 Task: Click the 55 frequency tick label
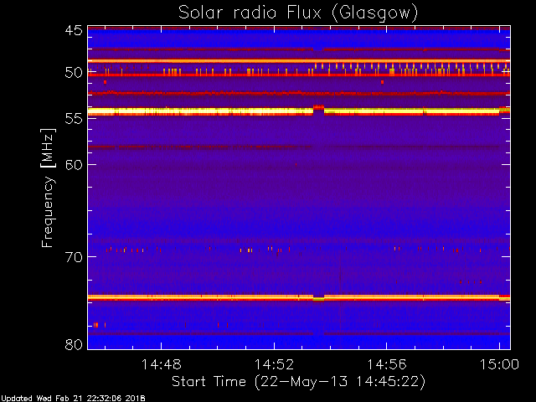tap(74, 119)
